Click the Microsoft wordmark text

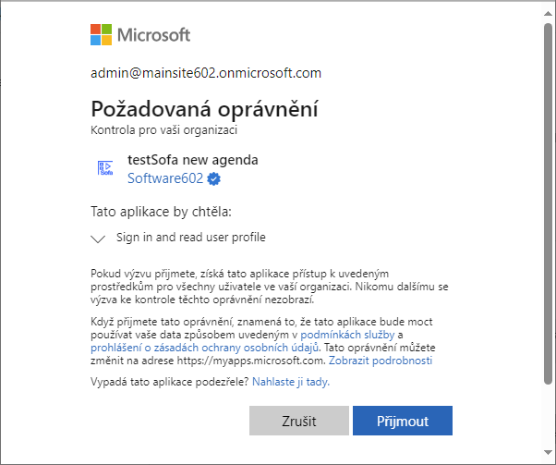pyautogui.click(x=153, y=35)
